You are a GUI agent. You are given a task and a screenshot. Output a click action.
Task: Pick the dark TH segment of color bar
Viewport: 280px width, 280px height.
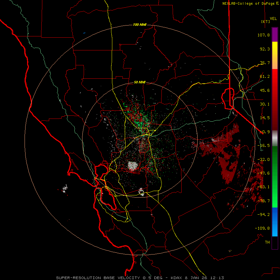pos(275,243)
